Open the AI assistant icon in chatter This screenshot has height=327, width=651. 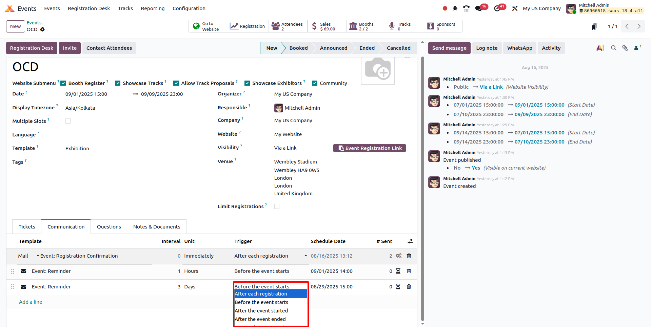[600, 48]
